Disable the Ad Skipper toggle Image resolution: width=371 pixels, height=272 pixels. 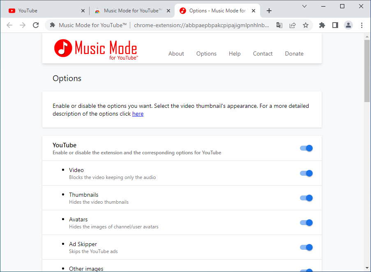[306, 247]
